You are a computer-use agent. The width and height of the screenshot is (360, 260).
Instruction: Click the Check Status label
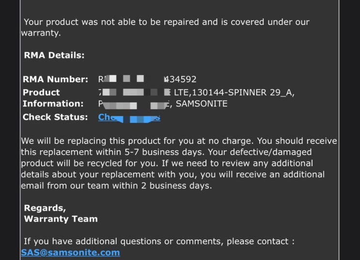[x=55, y=117]
